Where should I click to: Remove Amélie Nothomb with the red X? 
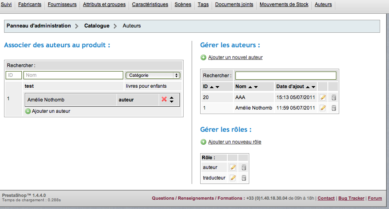(x=164, y=99)
